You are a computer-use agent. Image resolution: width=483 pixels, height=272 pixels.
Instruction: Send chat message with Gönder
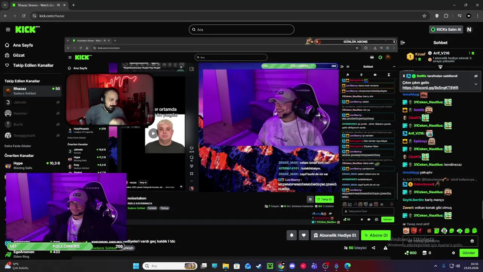[469, 253]
